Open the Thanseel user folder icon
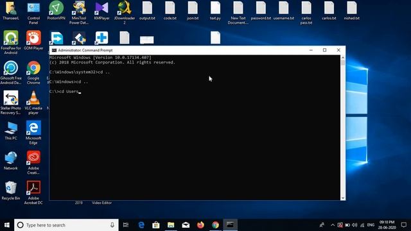Screen dimensions: 411x231 [x=11, y=10]
